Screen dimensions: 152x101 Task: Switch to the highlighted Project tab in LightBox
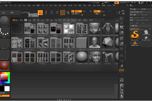point(26,20)
